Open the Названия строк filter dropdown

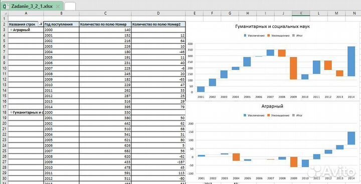41,24
